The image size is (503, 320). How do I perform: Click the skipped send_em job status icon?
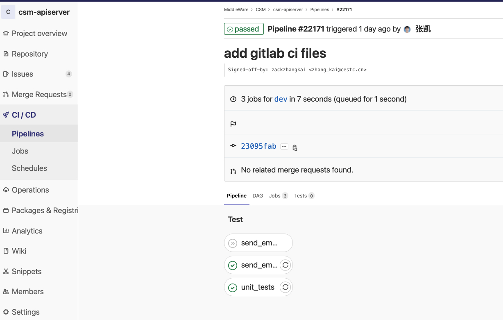pos(232,243)
